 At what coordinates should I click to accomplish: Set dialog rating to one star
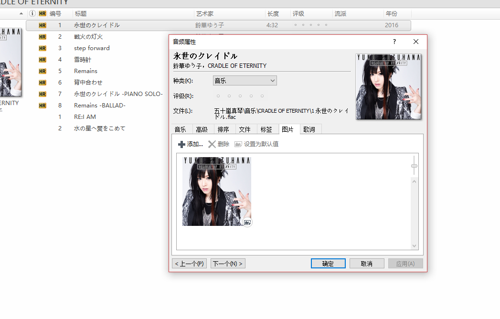coord(218,96)
